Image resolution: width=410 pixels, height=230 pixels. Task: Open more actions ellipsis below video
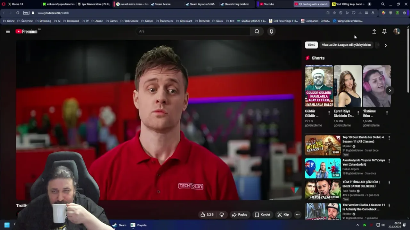point(298,215)
